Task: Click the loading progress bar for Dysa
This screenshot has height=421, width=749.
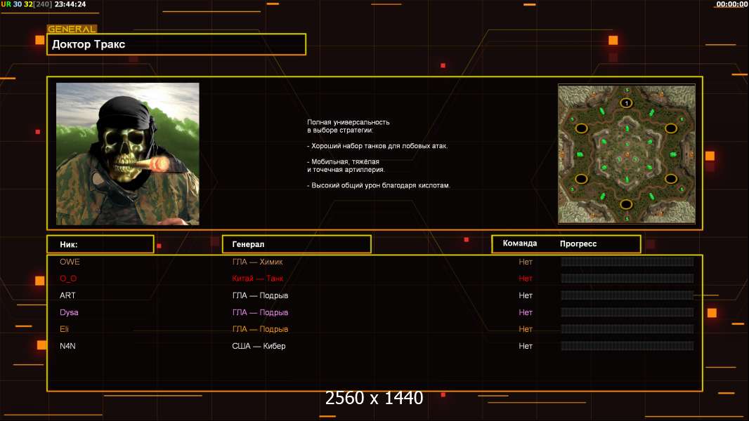Action: click(627, 312)
